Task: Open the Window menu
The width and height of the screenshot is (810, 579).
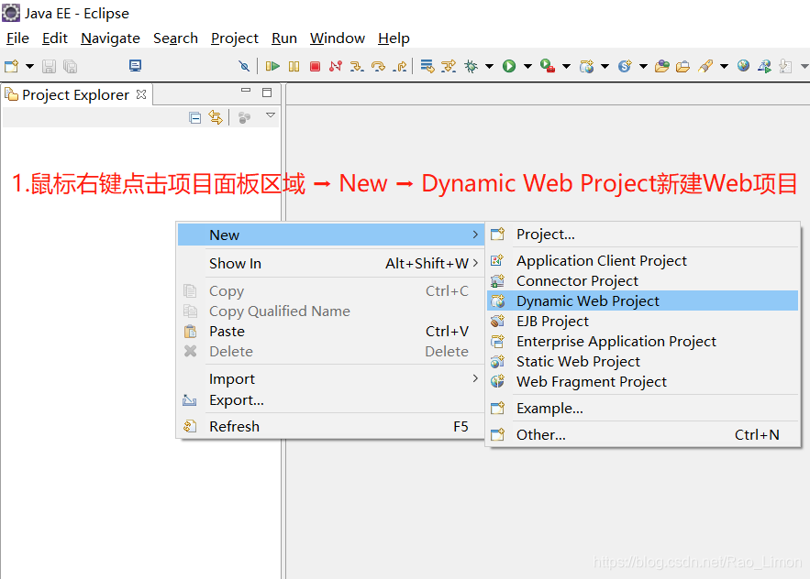Action: click(338, 38)
